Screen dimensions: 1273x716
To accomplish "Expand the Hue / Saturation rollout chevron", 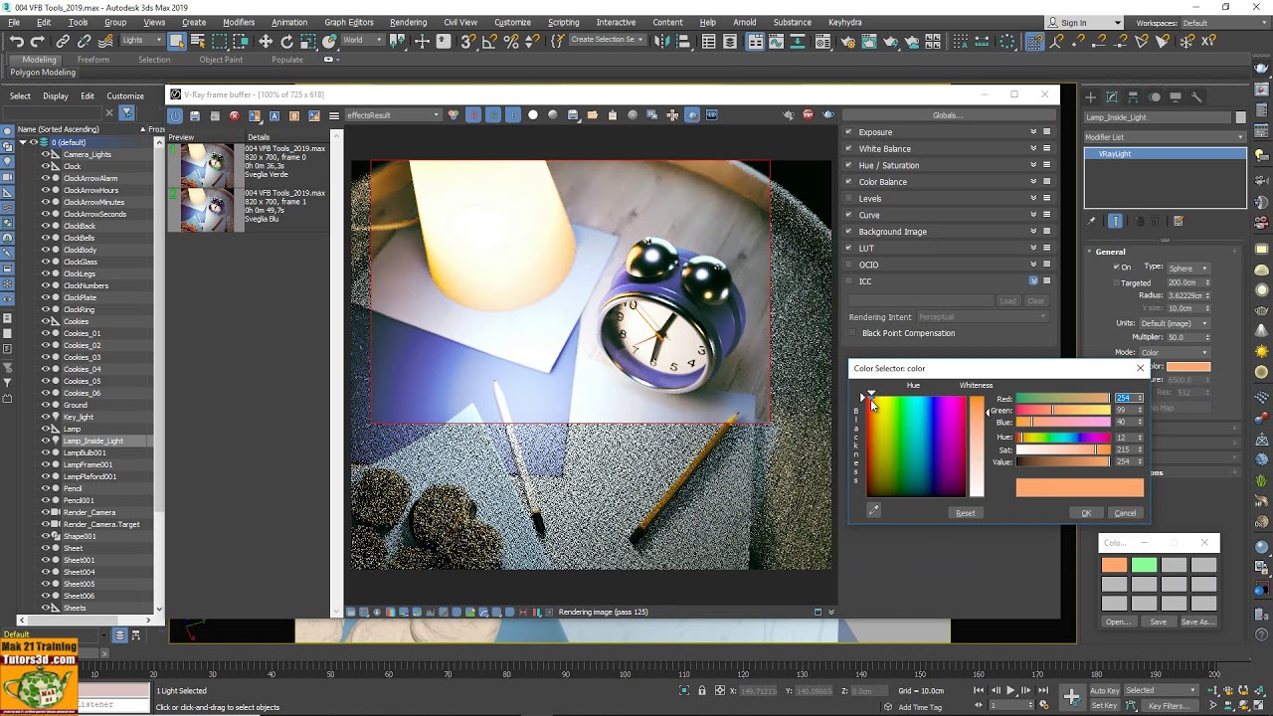I will click(1033, 165).
